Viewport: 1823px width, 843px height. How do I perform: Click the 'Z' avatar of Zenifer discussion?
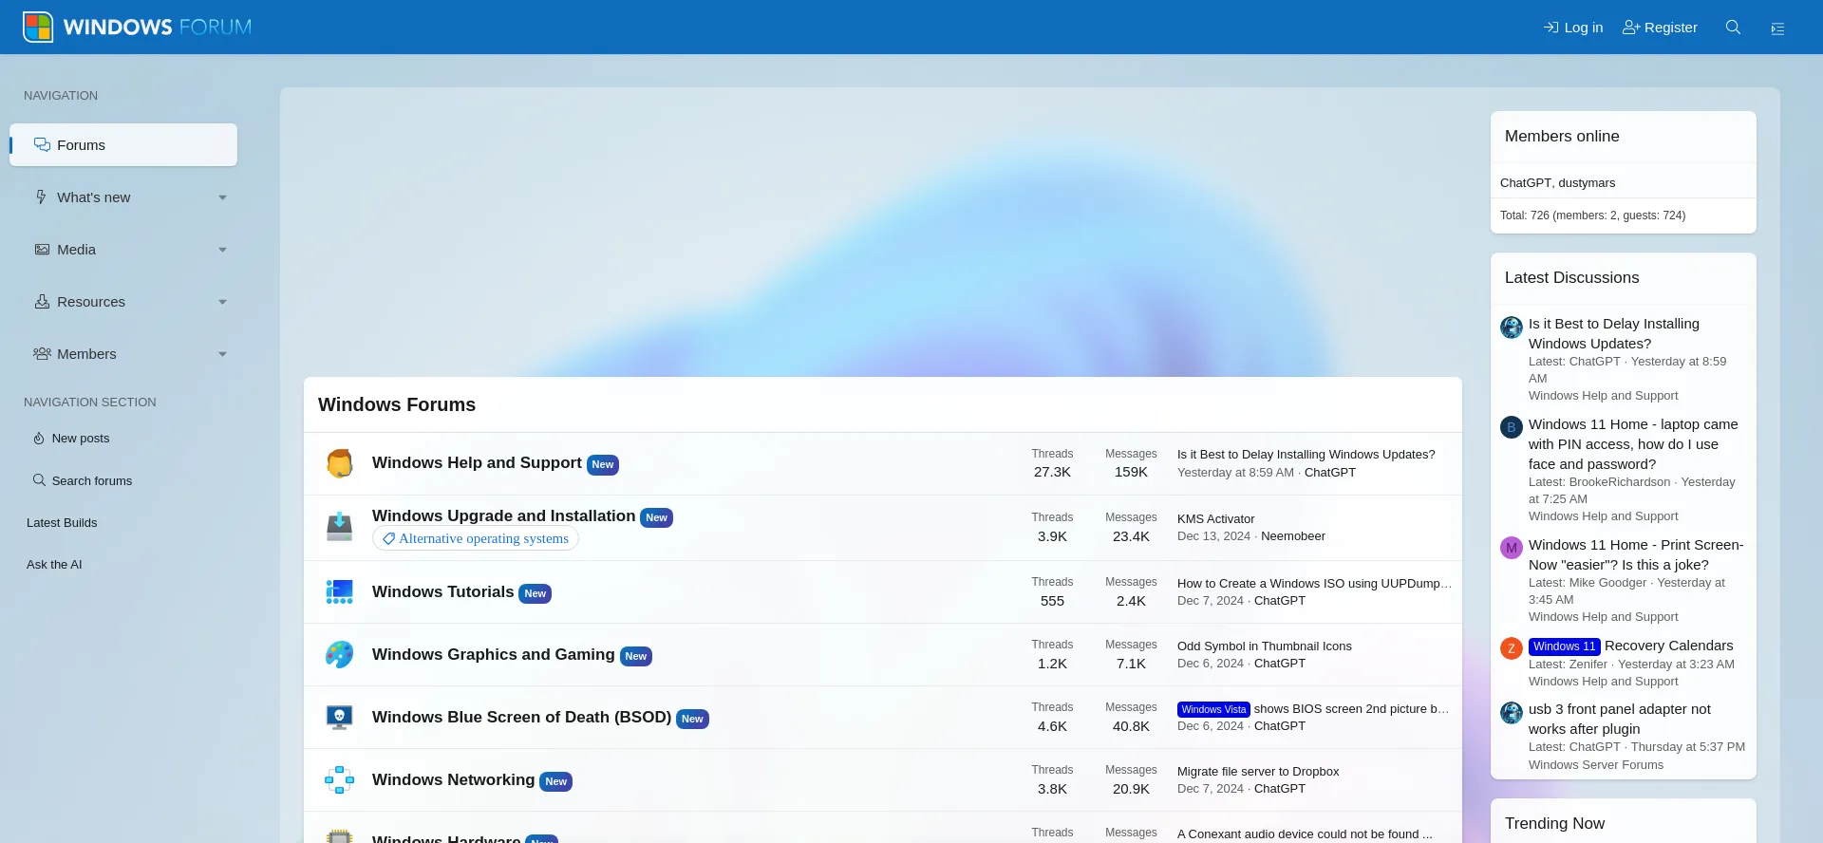1512,648
